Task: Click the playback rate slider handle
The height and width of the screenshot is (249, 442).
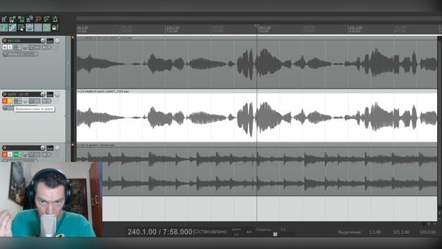Action: tap(275, 234)
